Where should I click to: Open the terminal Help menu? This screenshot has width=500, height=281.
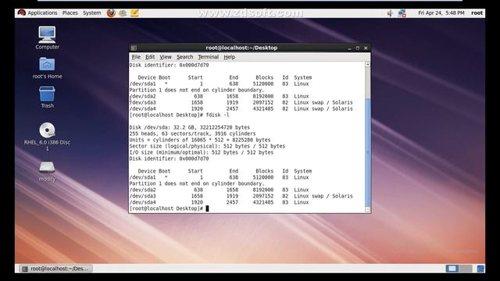[229, 57]
